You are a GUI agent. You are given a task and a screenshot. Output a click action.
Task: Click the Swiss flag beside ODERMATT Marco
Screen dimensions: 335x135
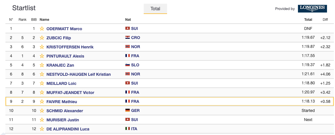pos(127,28)
